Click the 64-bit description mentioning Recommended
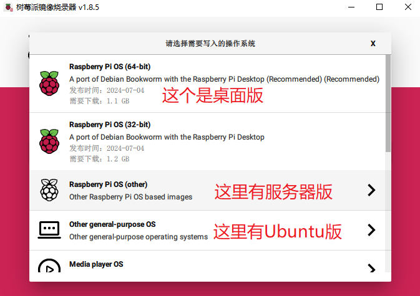The image size is (420, 296). [x=224, y=79]
